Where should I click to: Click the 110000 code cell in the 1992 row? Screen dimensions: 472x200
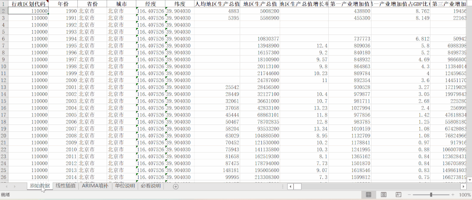pos(28,25)
